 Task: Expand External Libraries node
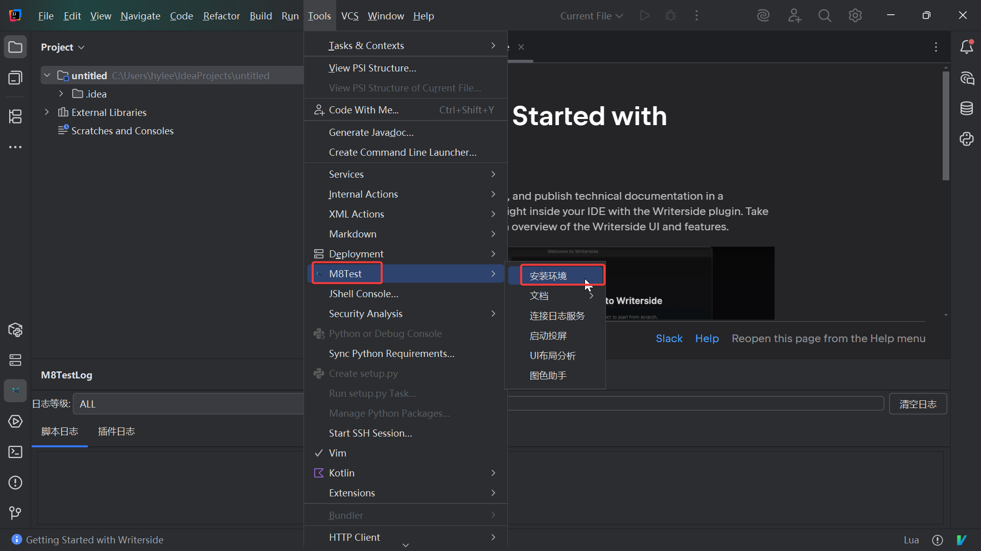46,112
